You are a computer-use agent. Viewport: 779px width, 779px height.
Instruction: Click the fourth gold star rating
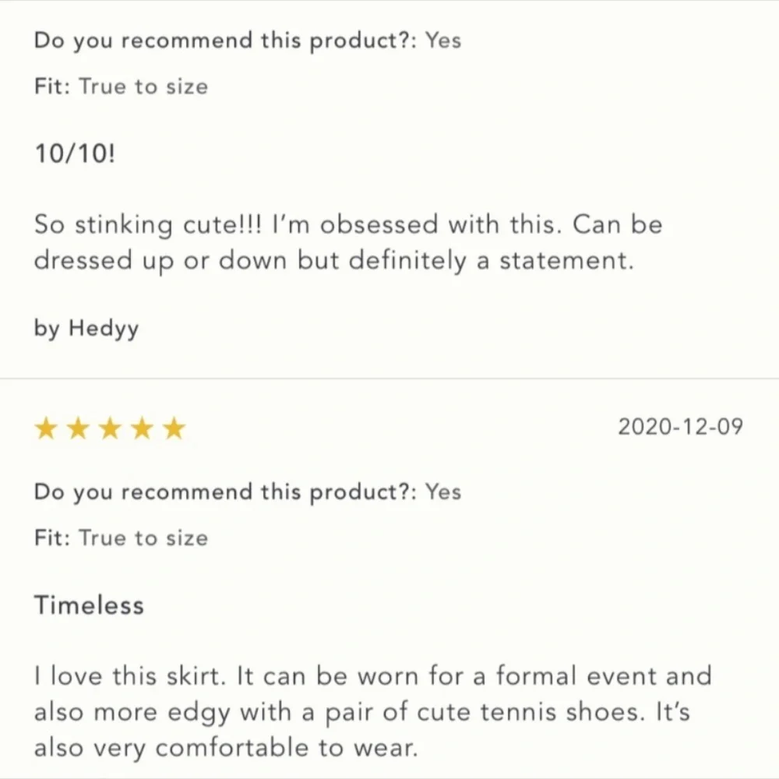(x=142, y=428)
